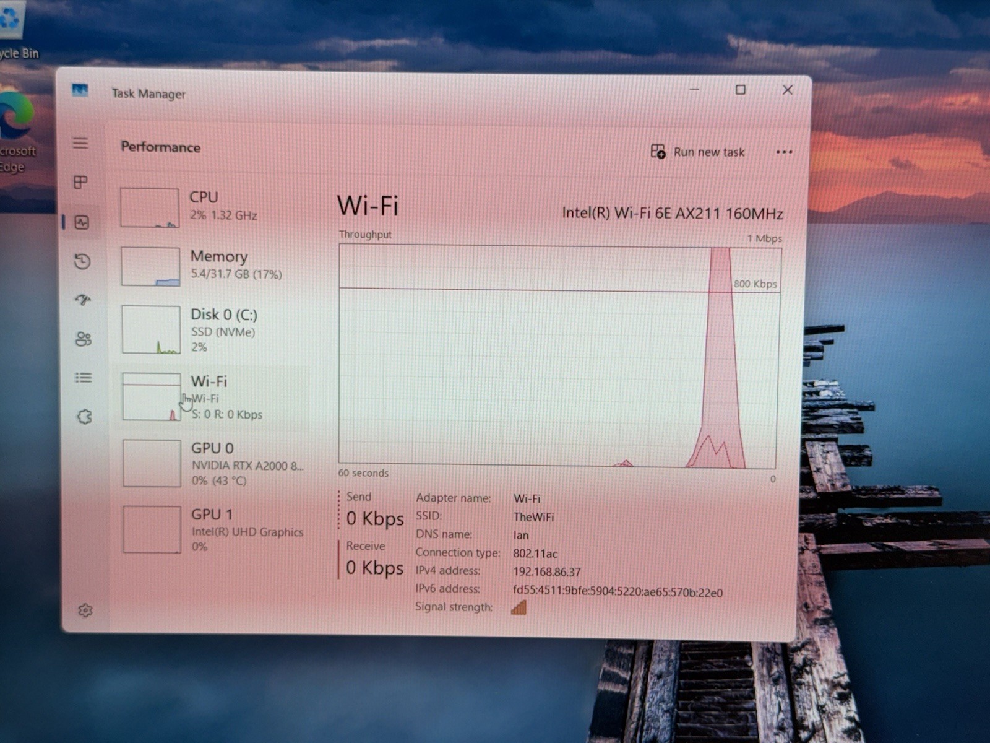The image size is (990, 743).
Task: Select the Wi-Fi performance entry
Action: coord(211,397)
